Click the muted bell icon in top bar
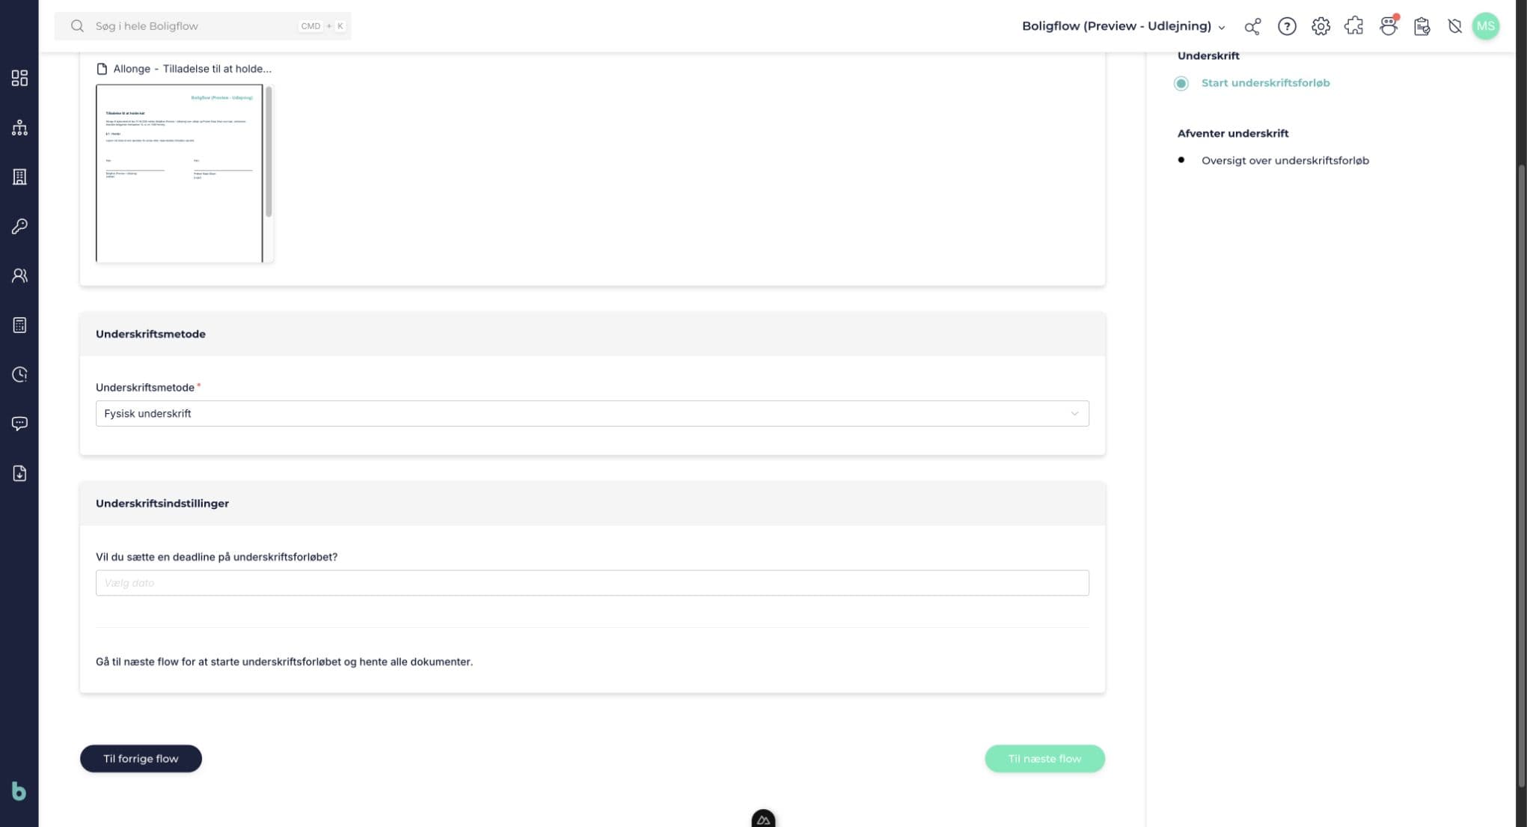This screenshot has width=1527, height=827. pyautogui.click(x=1454, y=26)
